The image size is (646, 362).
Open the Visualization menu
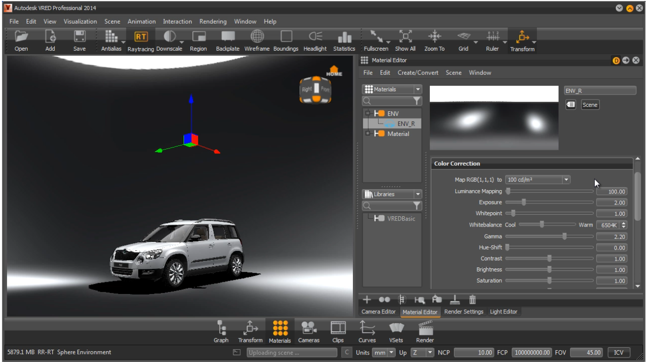(80, 22)
